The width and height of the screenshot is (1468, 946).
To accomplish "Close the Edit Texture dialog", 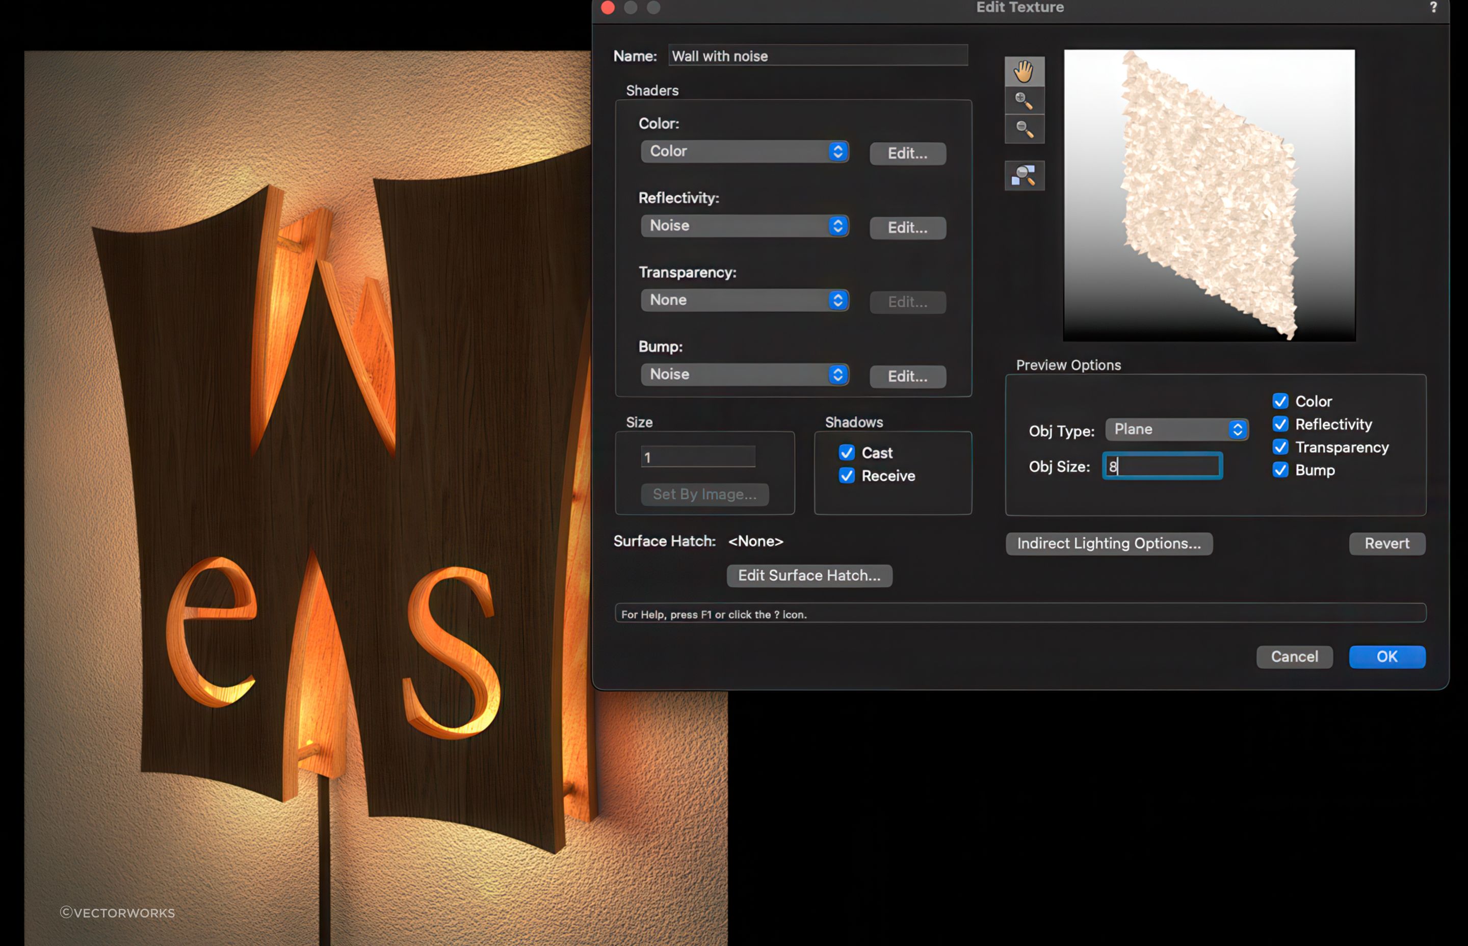I will click(x=608, y=7).
